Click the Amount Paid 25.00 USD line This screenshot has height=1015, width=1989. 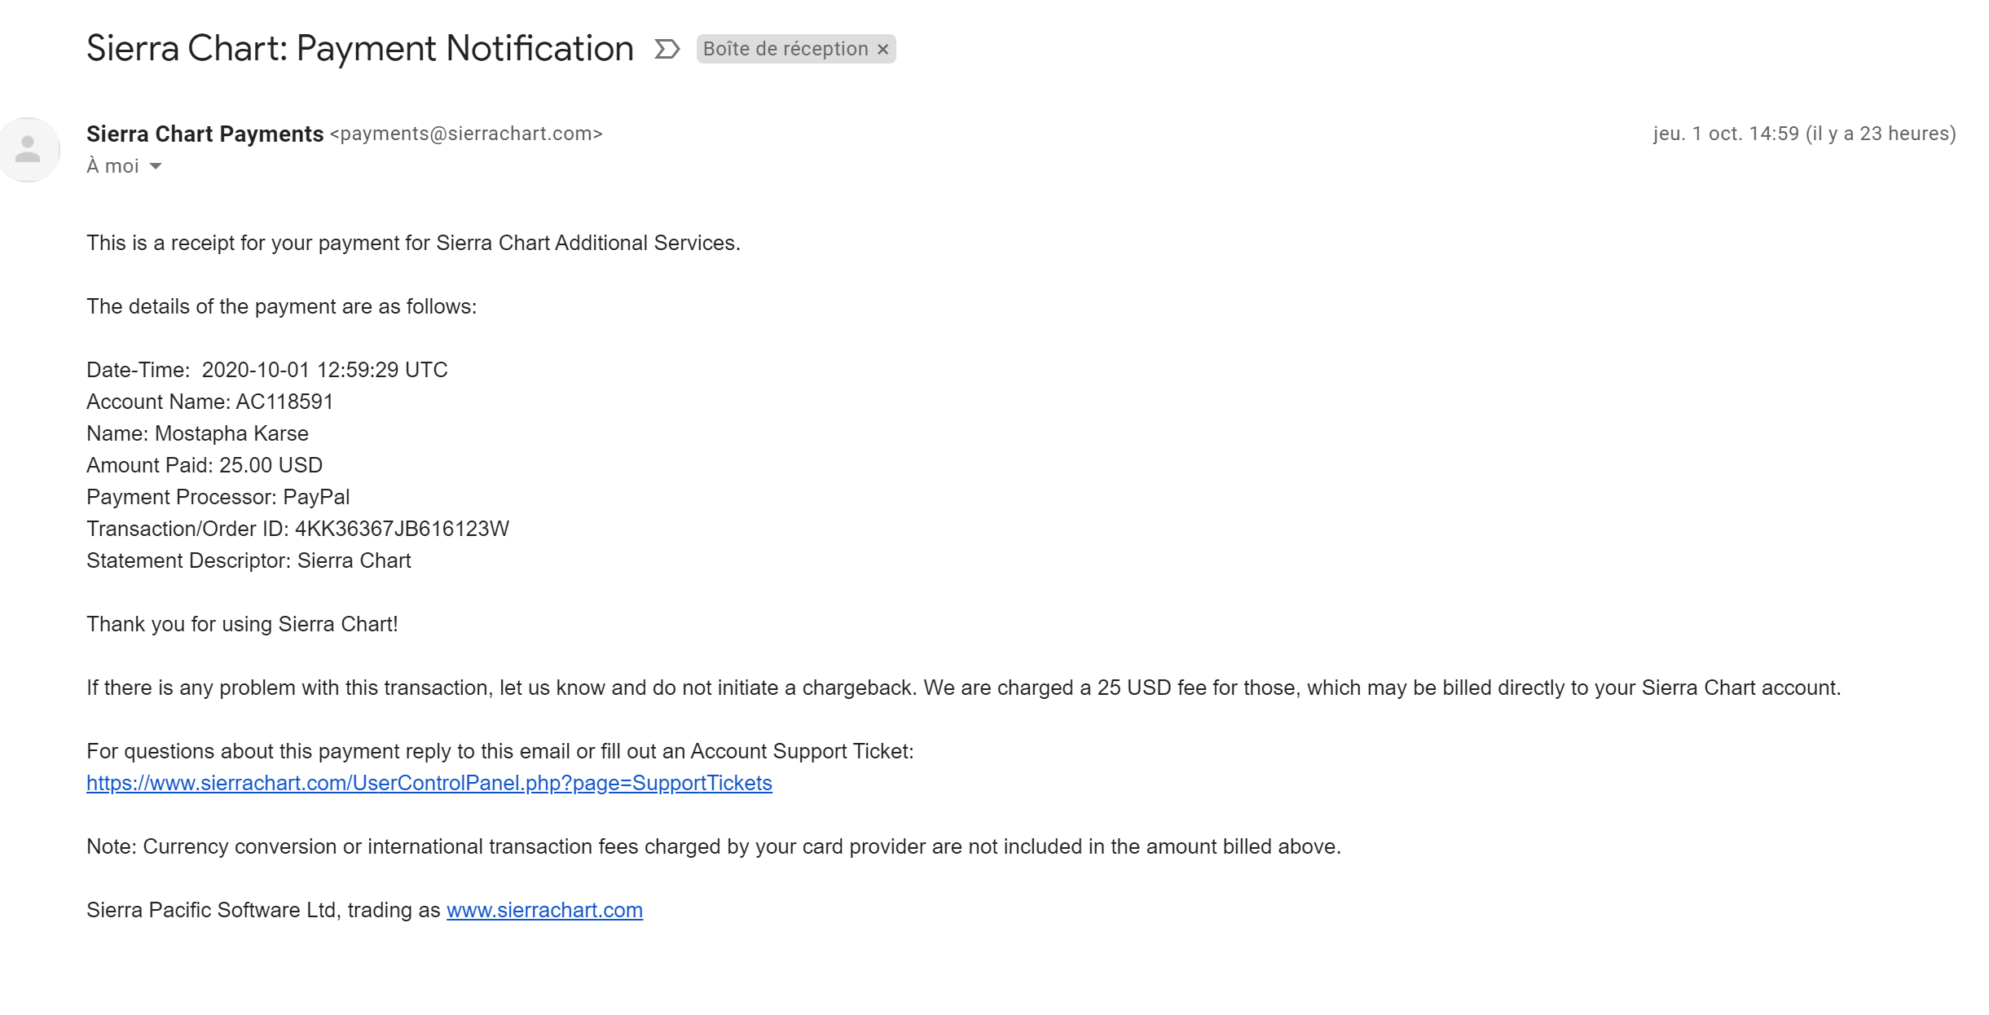pos(204,465)
